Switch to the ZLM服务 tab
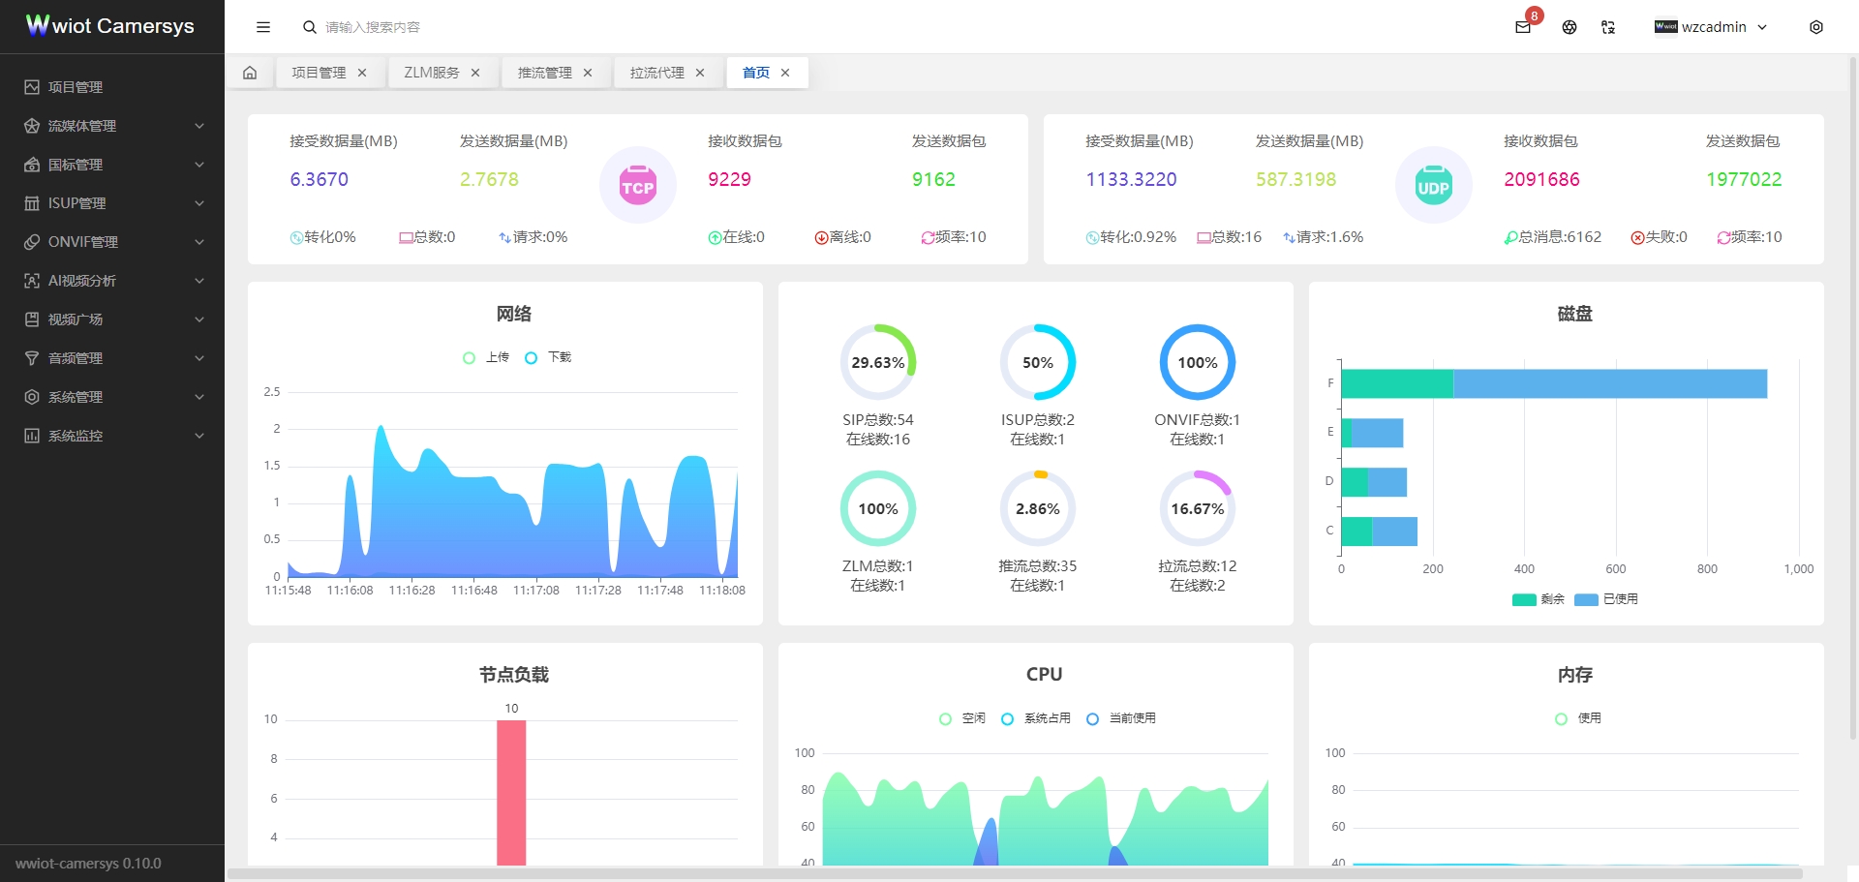1859x882 pixels. [431, 73]
